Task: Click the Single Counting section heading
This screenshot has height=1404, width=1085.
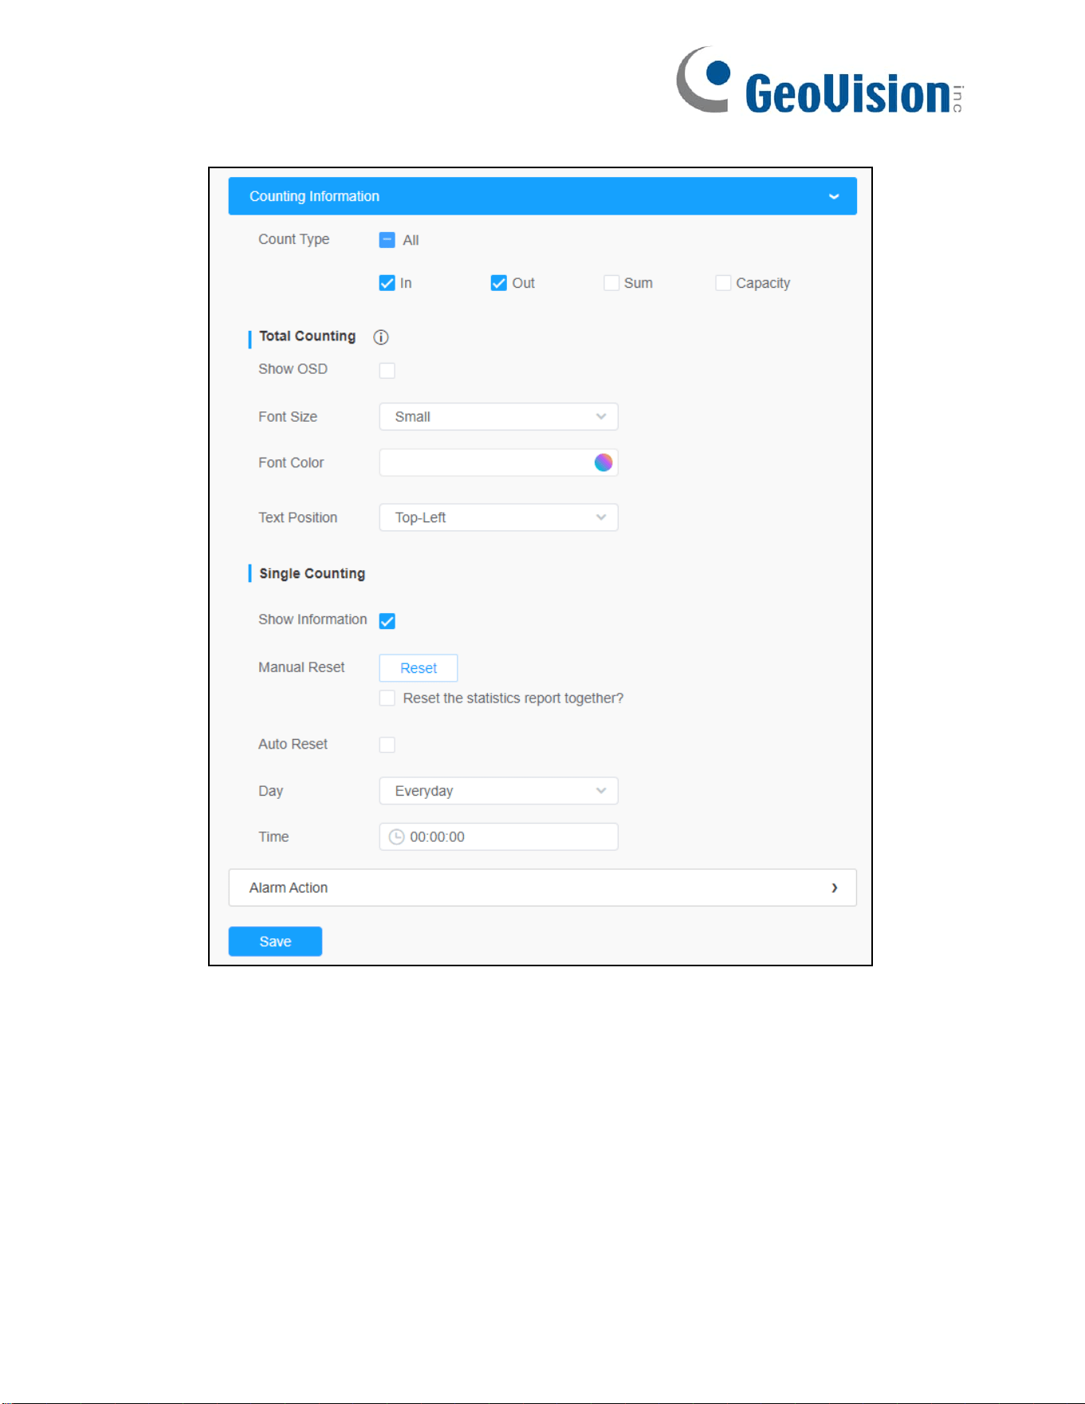Action: [312, 573]
